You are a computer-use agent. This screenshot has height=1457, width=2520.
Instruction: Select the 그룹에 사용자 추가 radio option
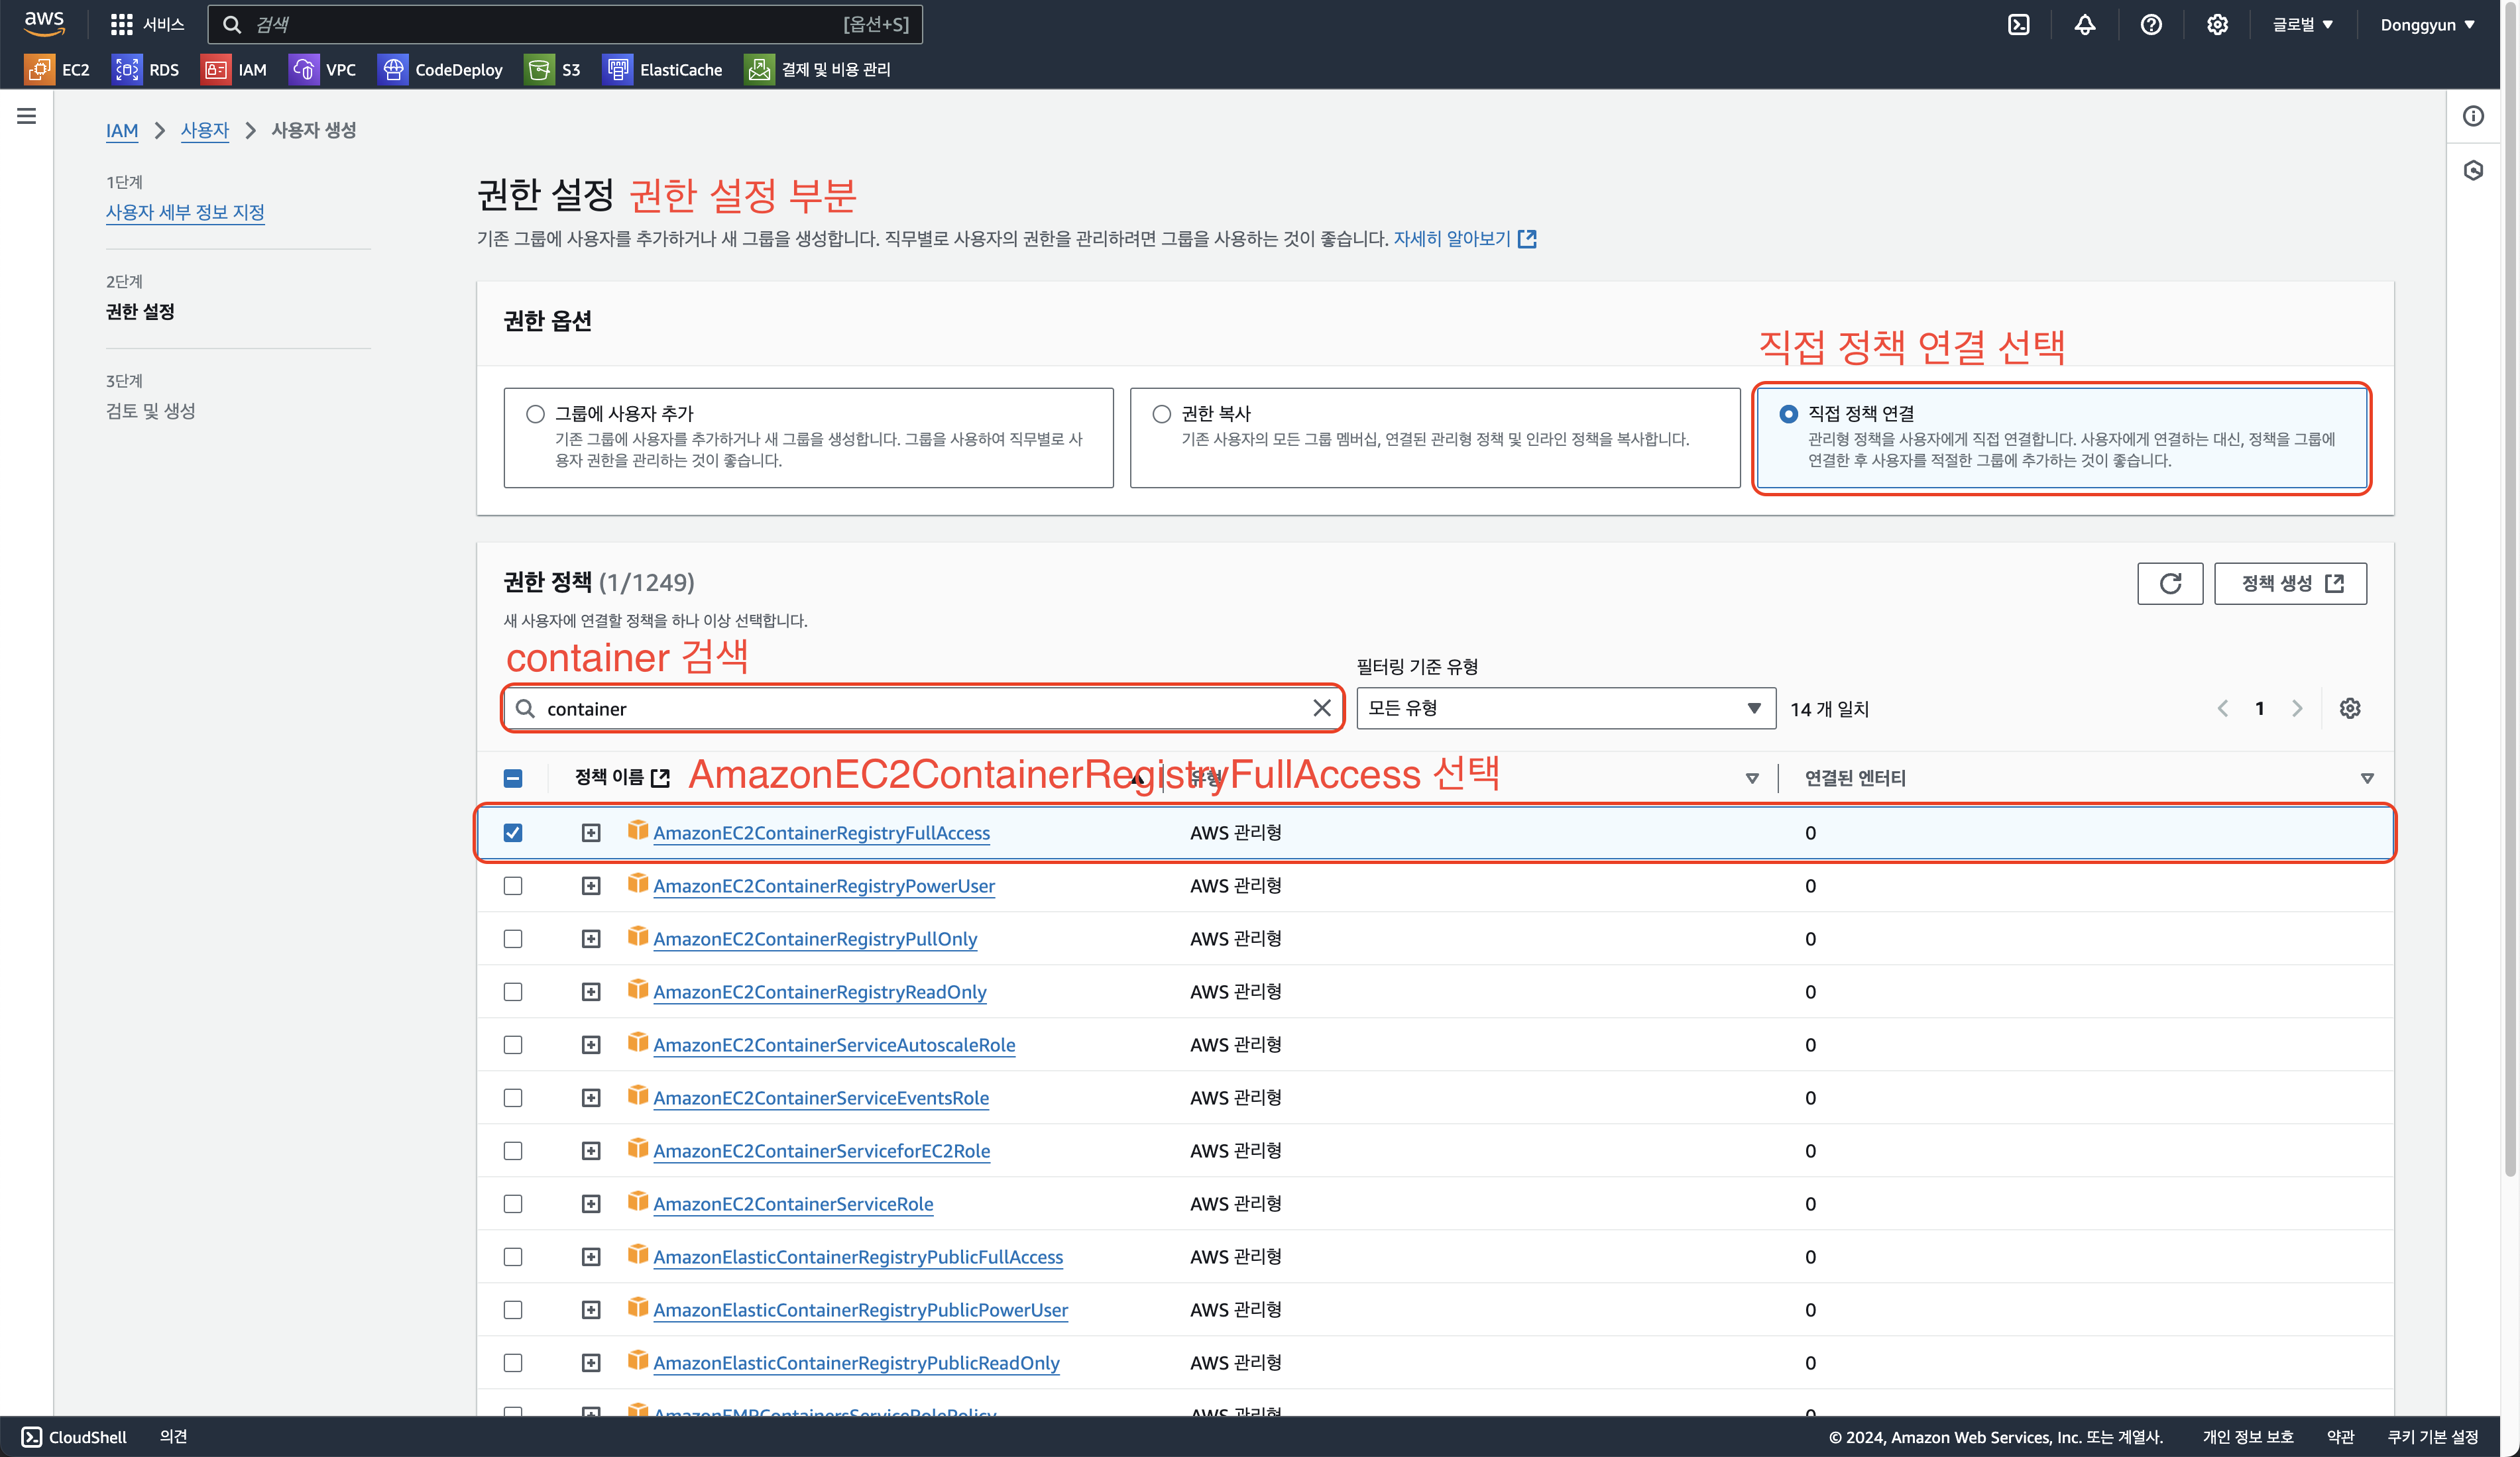(536, 413)
